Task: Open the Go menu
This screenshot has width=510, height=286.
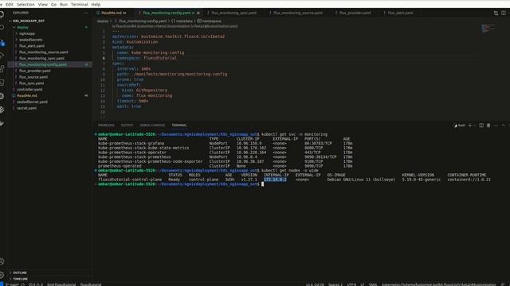Action: pos(53,5)
